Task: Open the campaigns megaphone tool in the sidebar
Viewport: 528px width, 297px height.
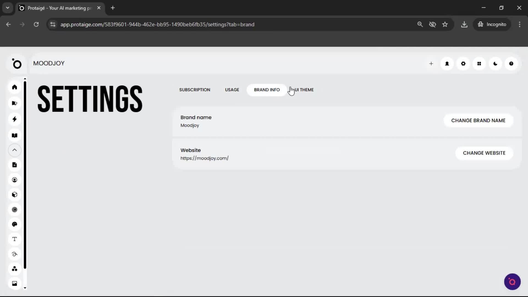Action: [x=14, y=103]
